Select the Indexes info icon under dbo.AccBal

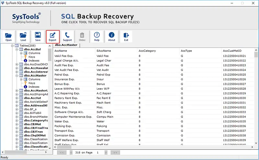(x=26, y=61)
